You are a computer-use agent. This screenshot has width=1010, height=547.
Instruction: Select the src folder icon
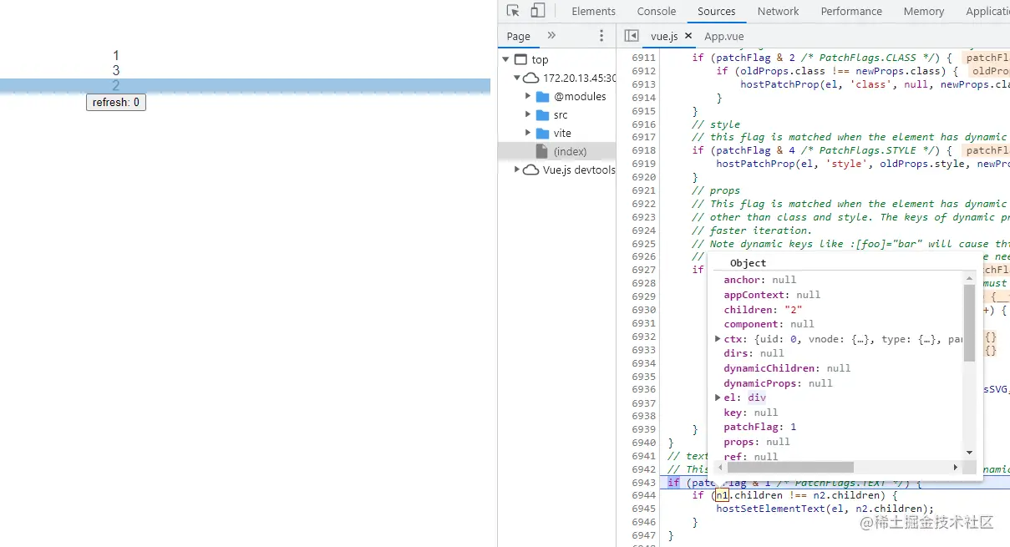tap(542, 114)
